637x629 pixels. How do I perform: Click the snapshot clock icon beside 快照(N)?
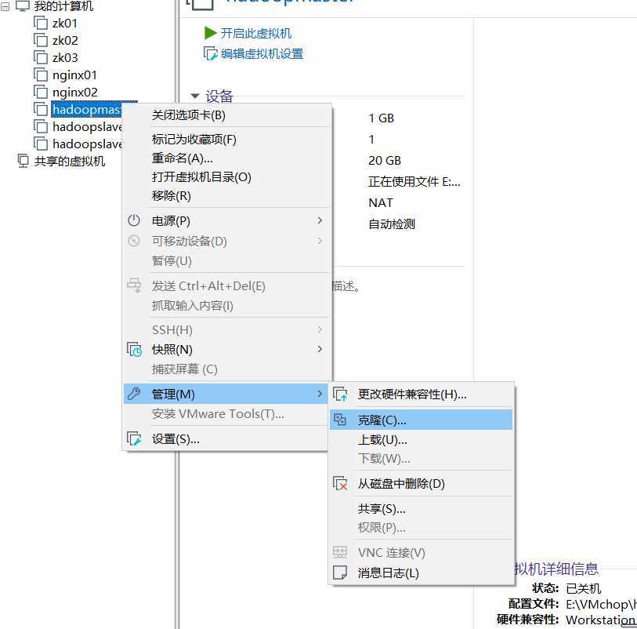[134, 349]
